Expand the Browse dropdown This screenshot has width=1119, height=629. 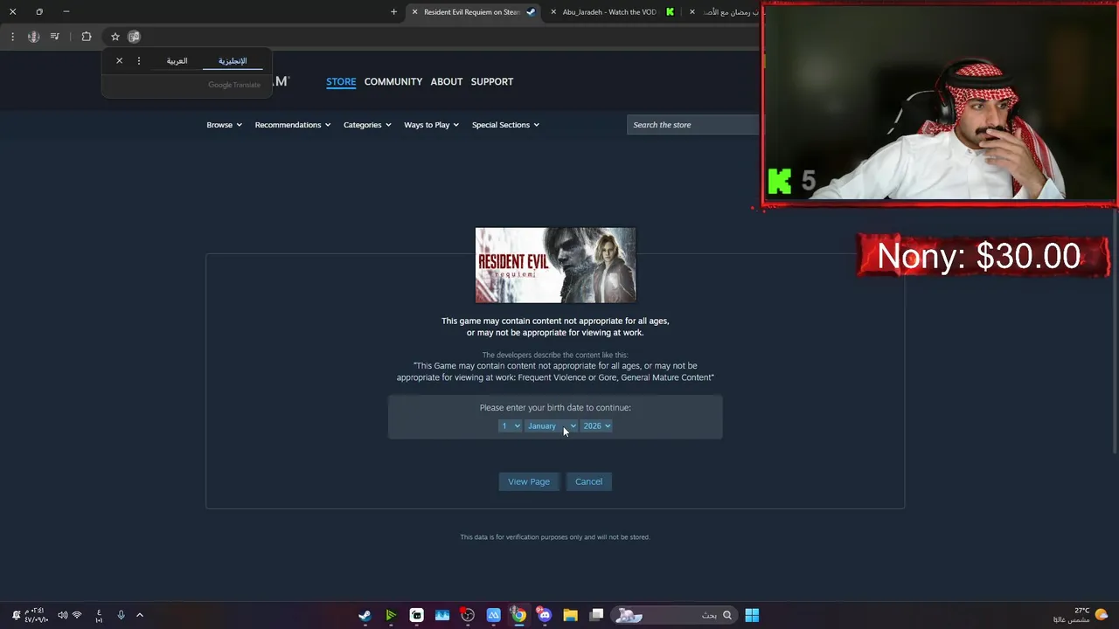tap(224, 125)
